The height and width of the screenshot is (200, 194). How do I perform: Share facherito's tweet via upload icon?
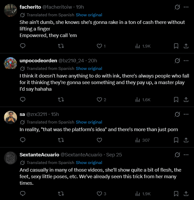tap(186, 46)
